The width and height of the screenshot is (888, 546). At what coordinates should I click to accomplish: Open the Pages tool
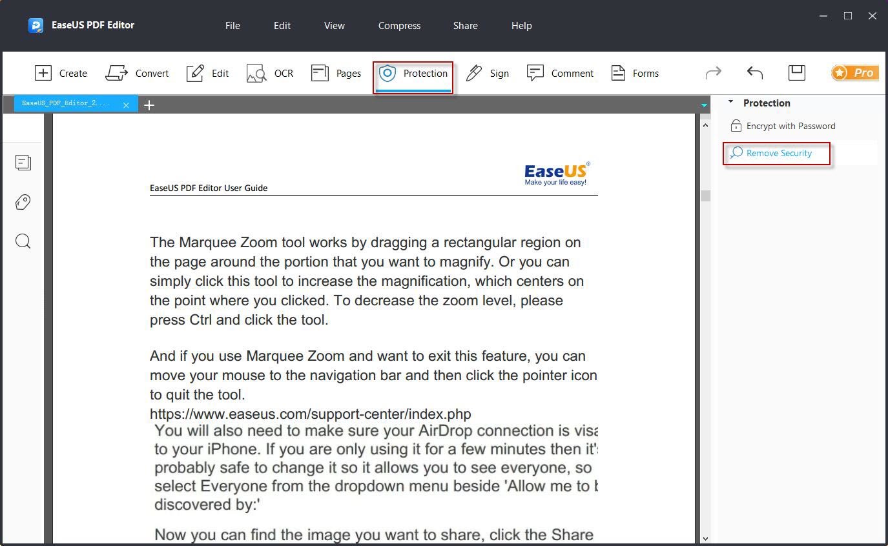pos(336,73)
